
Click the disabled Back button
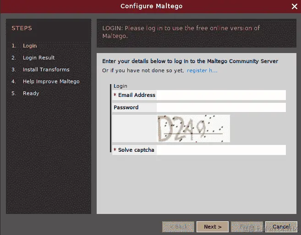tap(178, 227)
